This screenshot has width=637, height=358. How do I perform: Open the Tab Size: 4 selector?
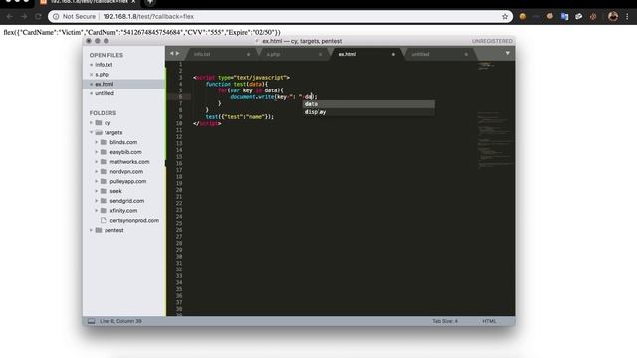coord(445,321)
